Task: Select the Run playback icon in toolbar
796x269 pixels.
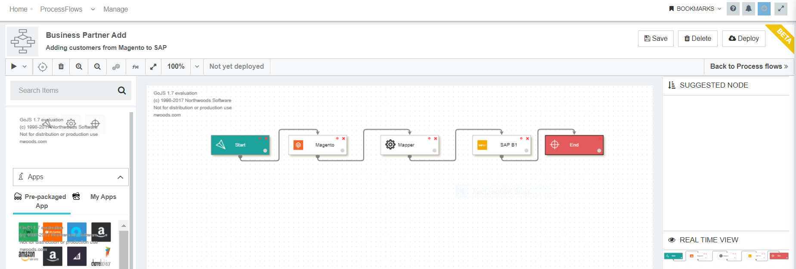Action: 13,67
